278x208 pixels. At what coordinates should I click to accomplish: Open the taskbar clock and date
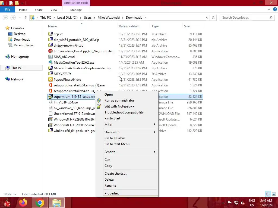(x=266, y=203)
